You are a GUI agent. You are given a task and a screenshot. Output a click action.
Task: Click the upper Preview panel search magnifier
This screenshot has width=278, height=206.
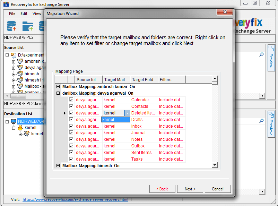[x=261, y=55]
